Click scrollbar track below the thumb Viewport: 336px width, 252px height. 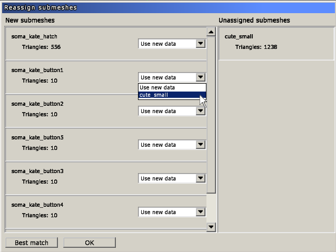point(211,208)
